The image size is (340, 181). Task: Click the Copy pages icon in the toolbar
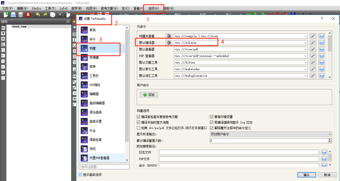coord(53,15)
